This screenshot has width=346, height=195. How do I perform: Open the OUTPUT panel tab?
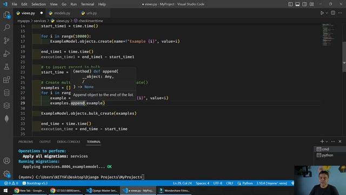point(45,142)
